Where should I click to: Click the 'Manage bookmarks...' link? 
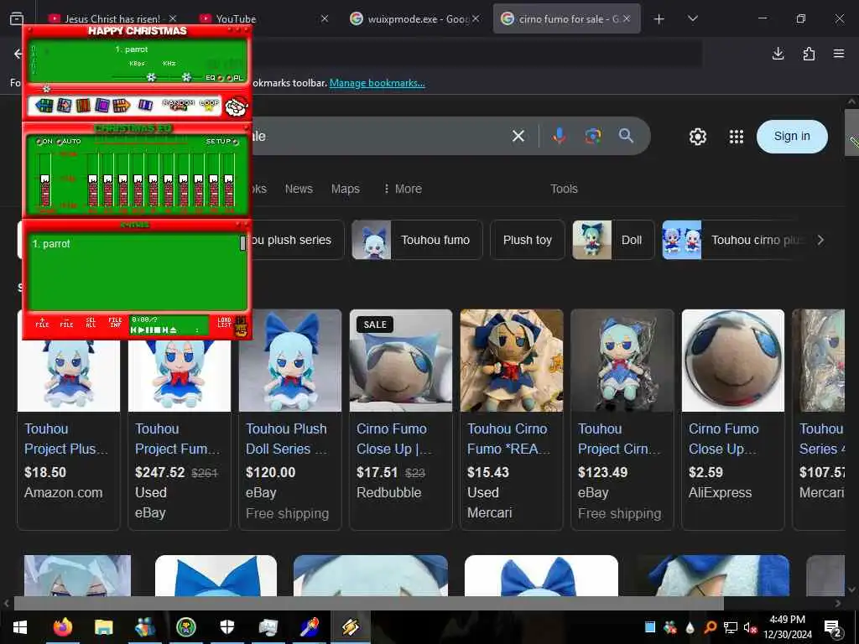(x=377, y=83)
